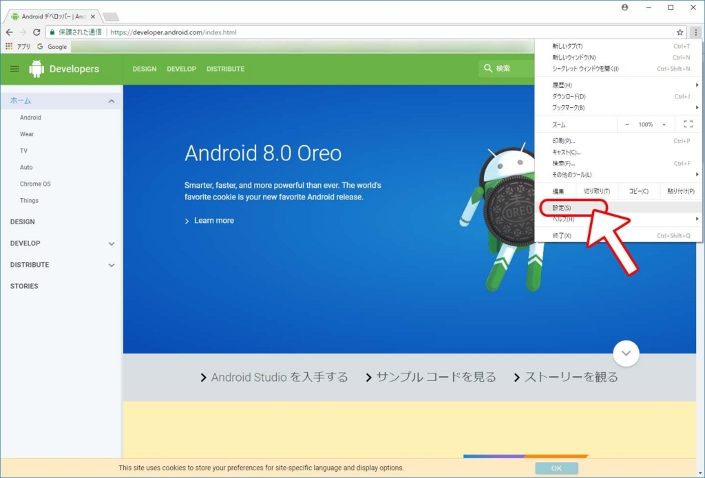The image size is (705, 478).
Task: Open サンプル コードを見る link
Action: click(431, 377)
